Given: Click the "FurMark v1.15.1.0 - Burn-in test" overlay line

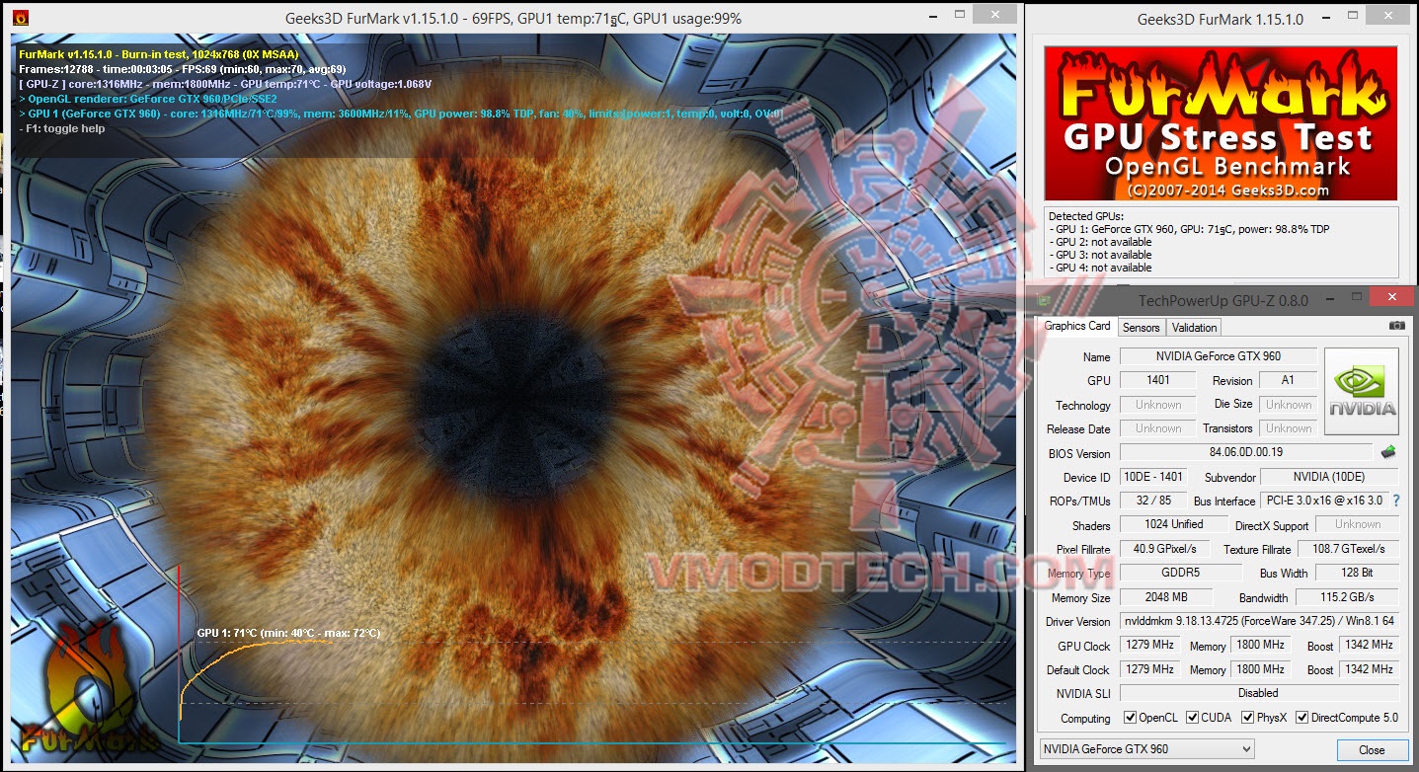Looking at the screenshot, I should (x=158, y=54).
